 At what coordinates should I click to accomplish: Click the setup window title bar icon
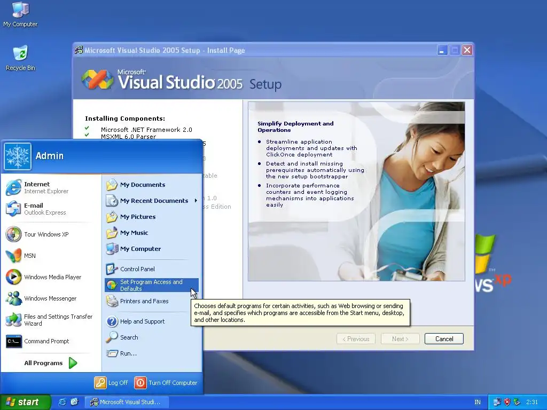click(x=79, y=50)
